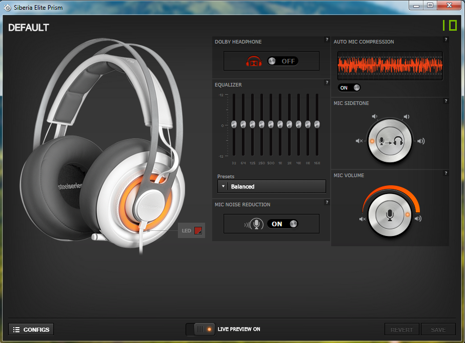This screenshot has width=465, height=343.
Task: Click the Revert button
Action: [402, 330]
